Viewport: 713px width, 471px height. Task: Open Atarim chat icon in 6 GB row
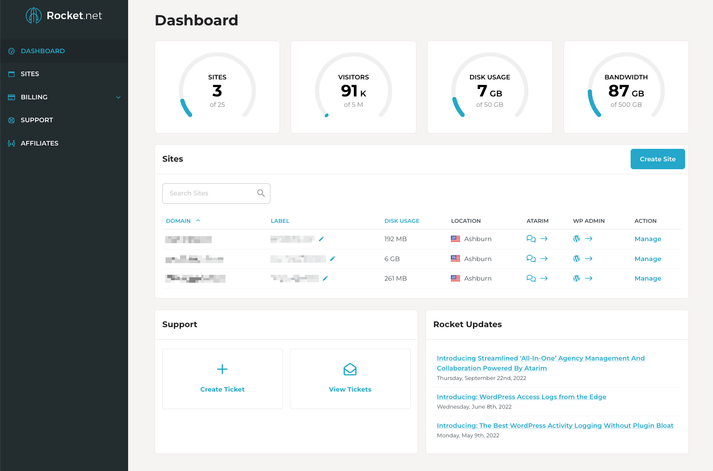(531, 259)
